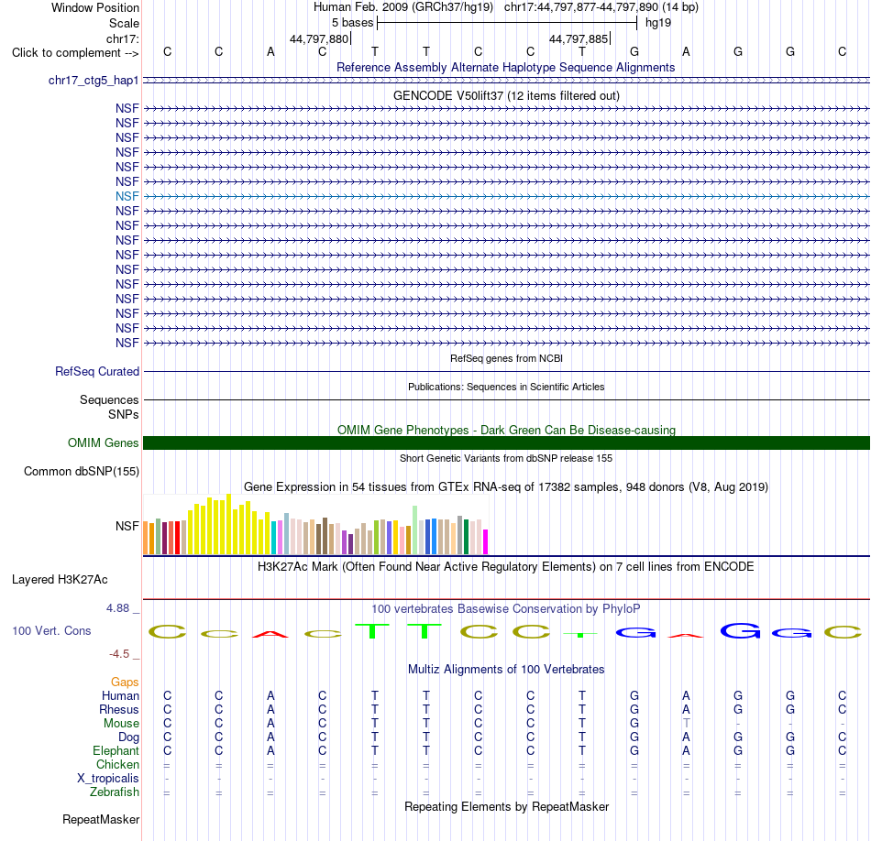Click the 'Scale' label
The image size is (871, 841).
124,23
